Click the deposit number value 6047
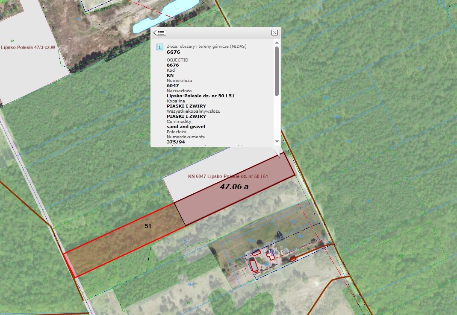457x315 pixels. [173, 86]
